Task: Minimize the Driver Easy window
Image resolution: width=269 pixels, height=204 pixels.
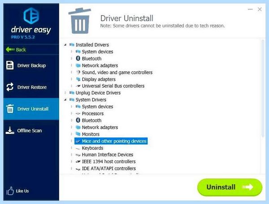Action: tap(250, 9)
